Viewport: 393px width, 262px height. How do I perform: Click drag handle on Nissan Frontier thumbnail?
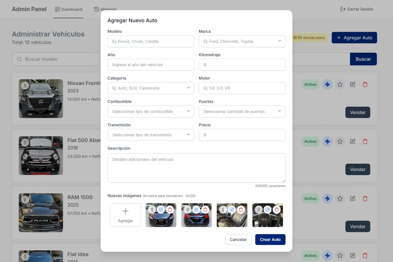[25, 86]
